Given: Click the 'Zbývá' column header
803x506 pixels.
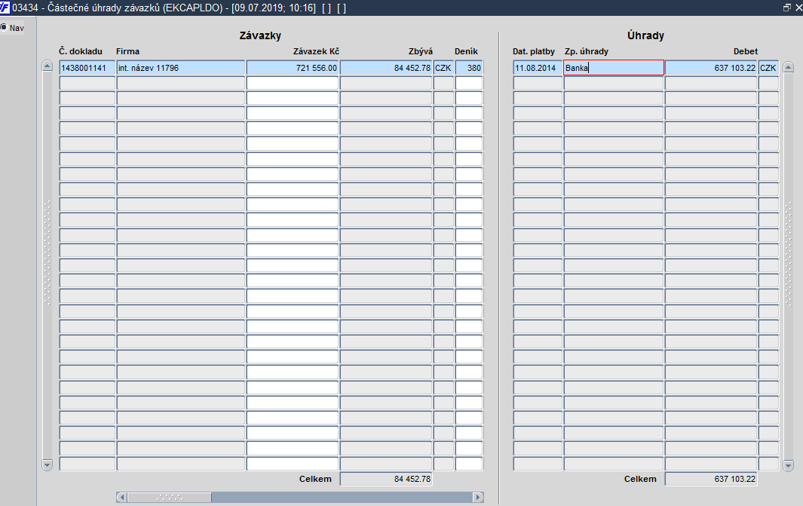Looking at the screenshot, I should (421, 51).
